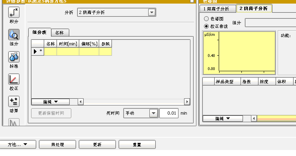Select the new row marker with asterisk
This screenshot has height=156, width=296.
38,51
